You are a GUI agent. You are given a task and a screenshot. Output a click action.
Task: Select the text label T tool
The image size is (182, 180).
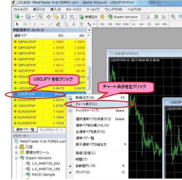81,24
